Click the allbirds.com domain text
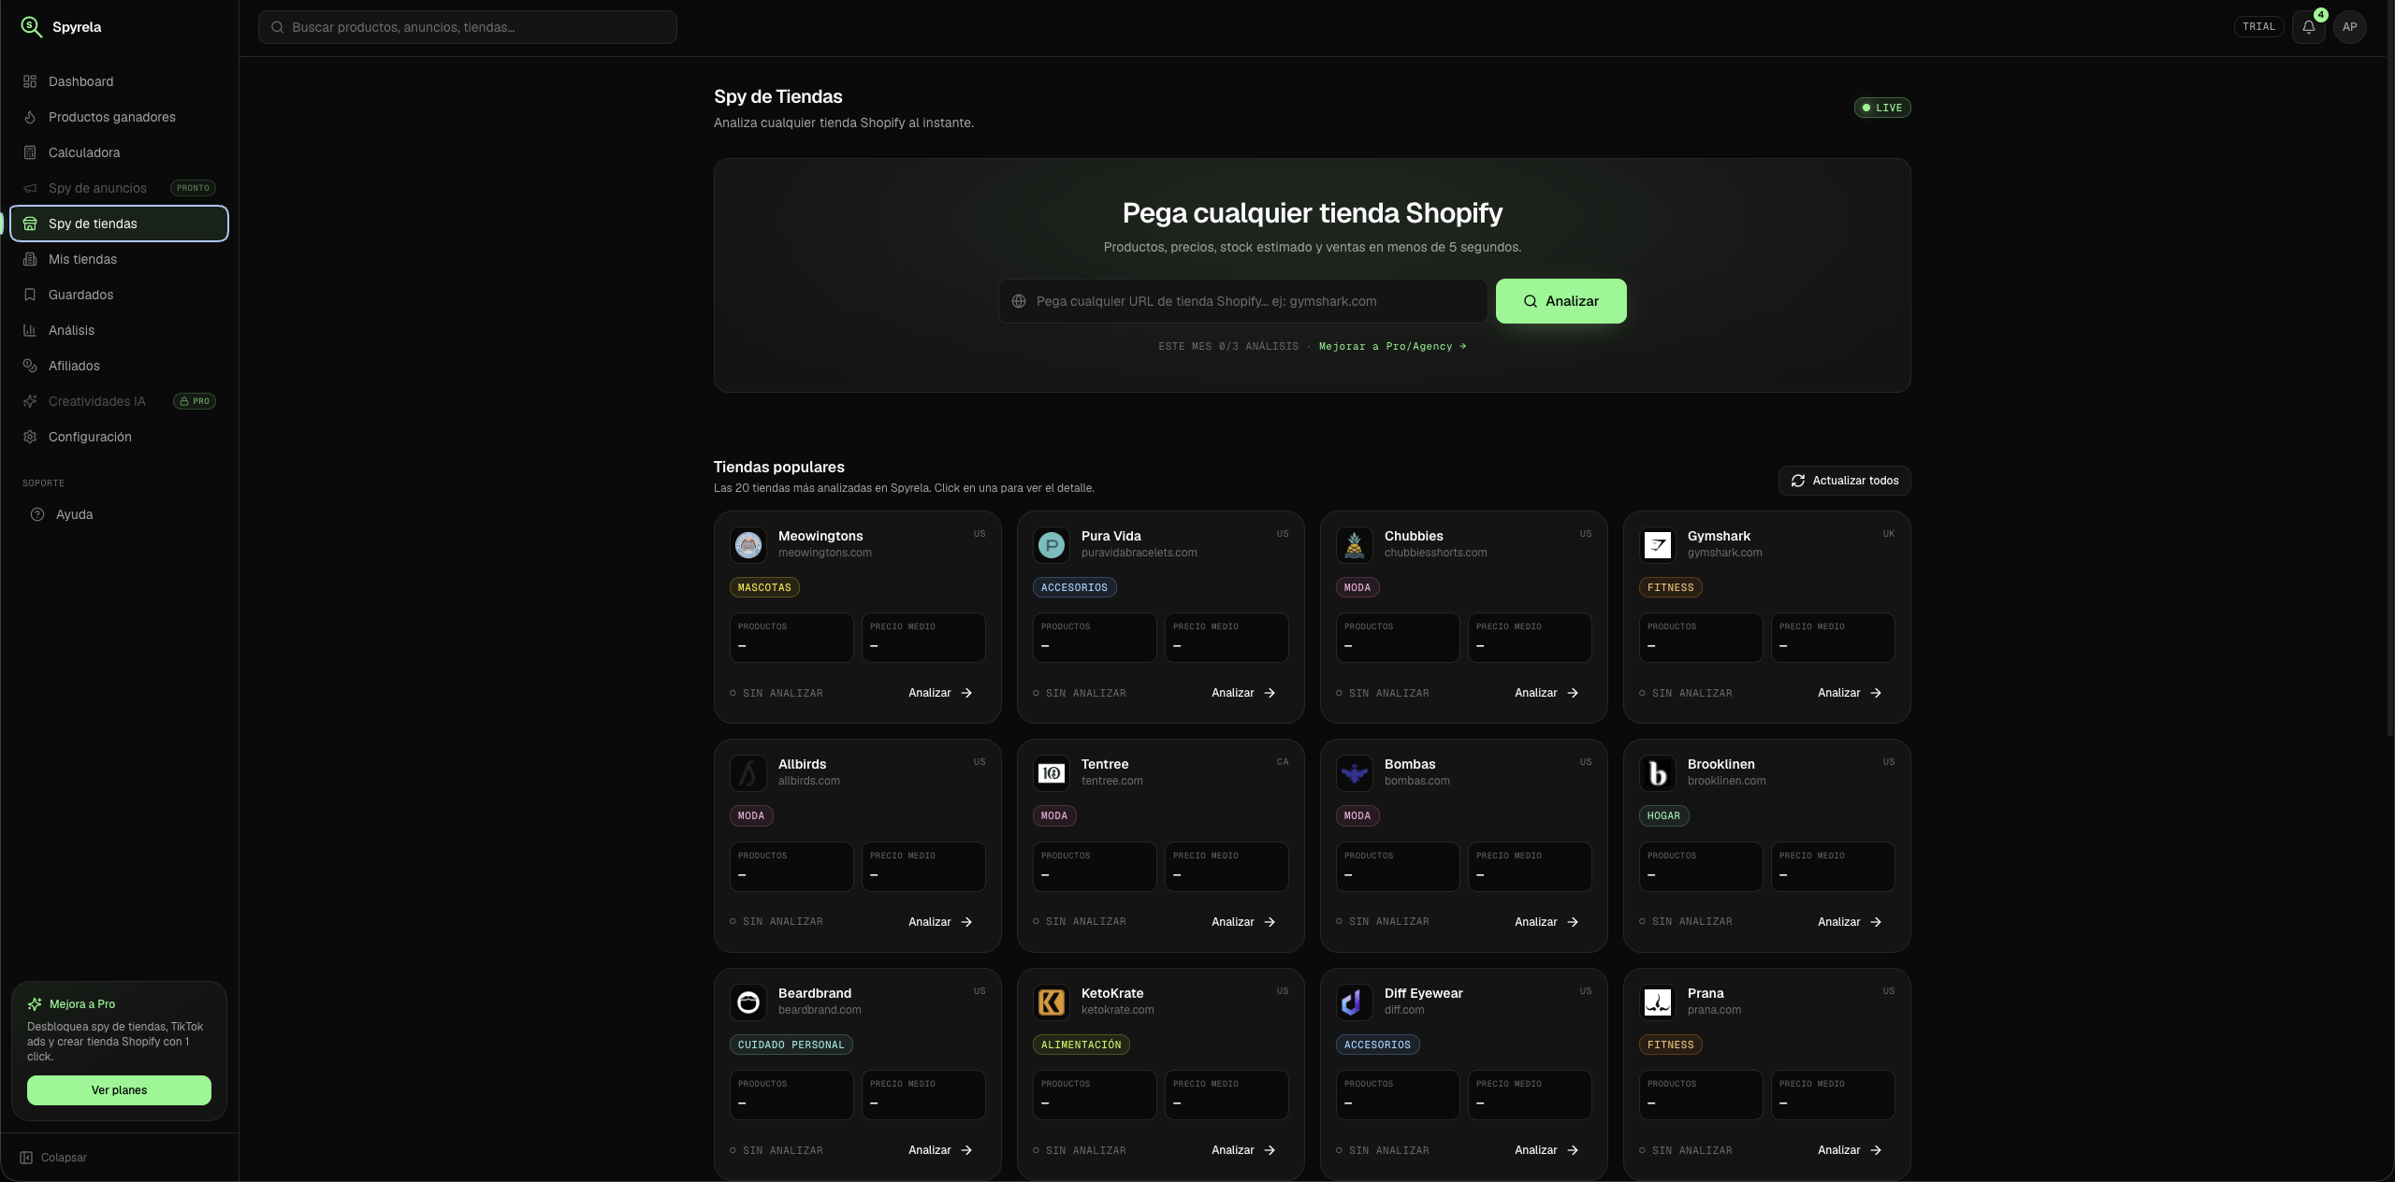 coord(808,781)
